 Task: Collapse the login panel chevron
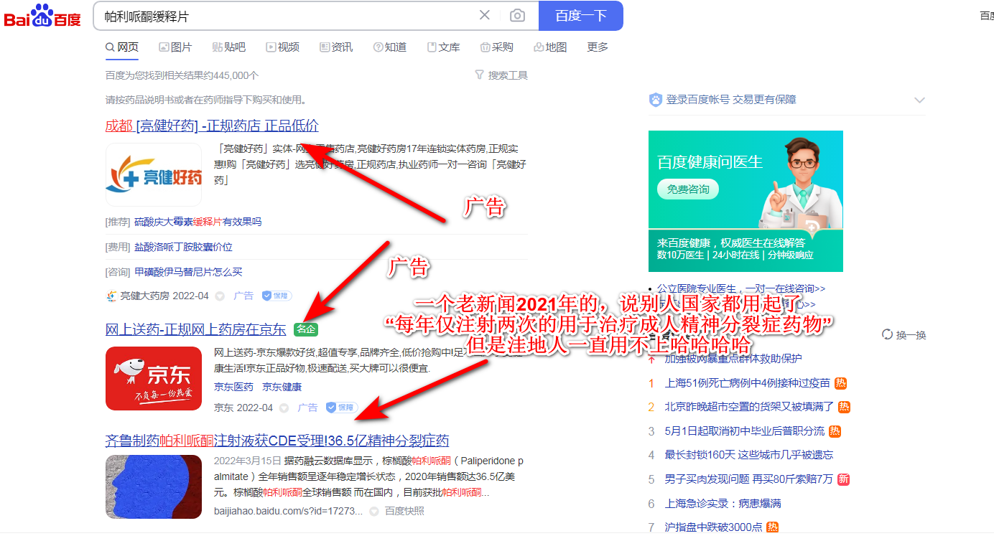pyautogui.click(x=919, y=100)
